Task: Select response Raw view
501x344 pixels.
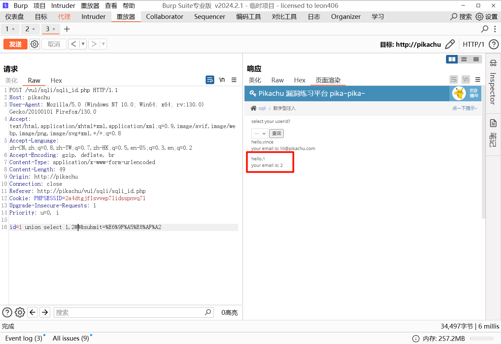Action: (x=277, y=80)
